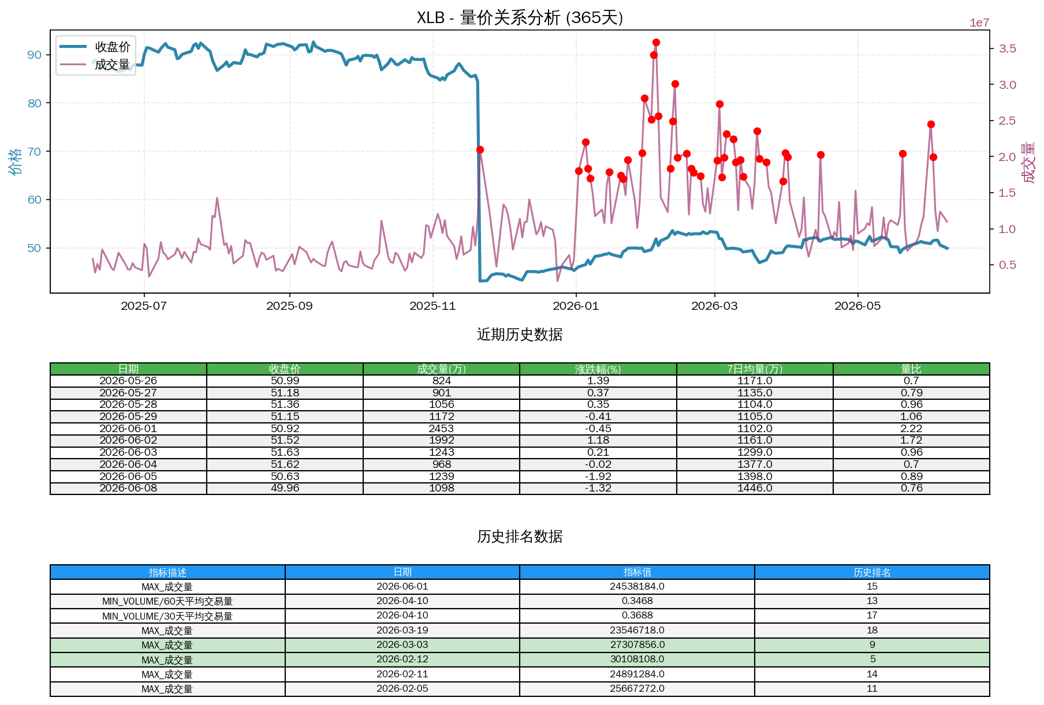Select the volume cell 2453
The height and width of the screenshot is (705, 1044).
tap(441, 429)
